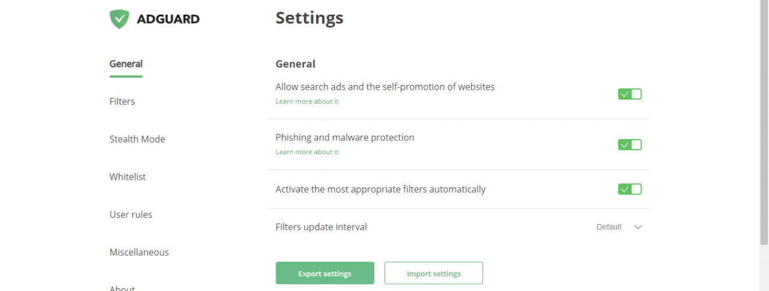The image size is (769, 291).
Task: Go to Stealth Mode settings
Action: click(x=137, y=139)
